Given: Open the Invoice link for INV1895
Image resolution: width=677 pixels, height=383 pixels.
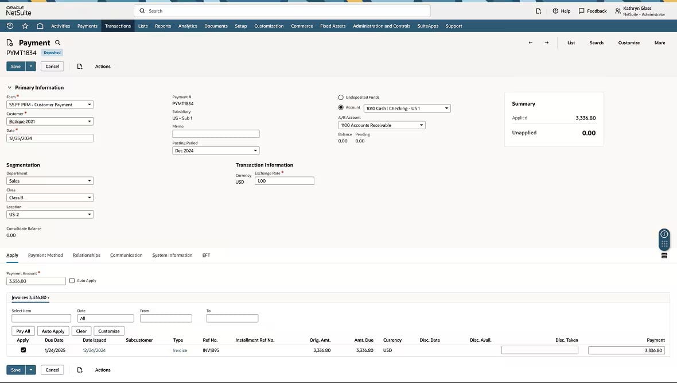Looking at the screenshot, I should tap(180, 350).
